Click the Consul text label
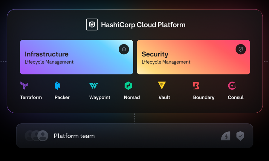269x161 pixels. (236, 97)
